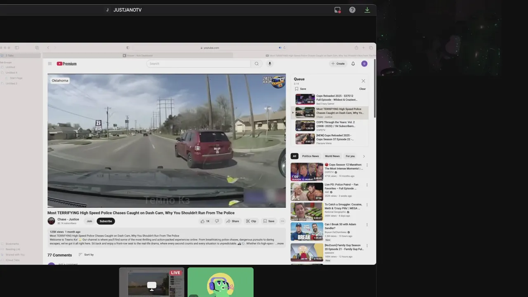Open the Sort by comments dropdown
This screenshot has height=297, width=528.
pos(86,255)
